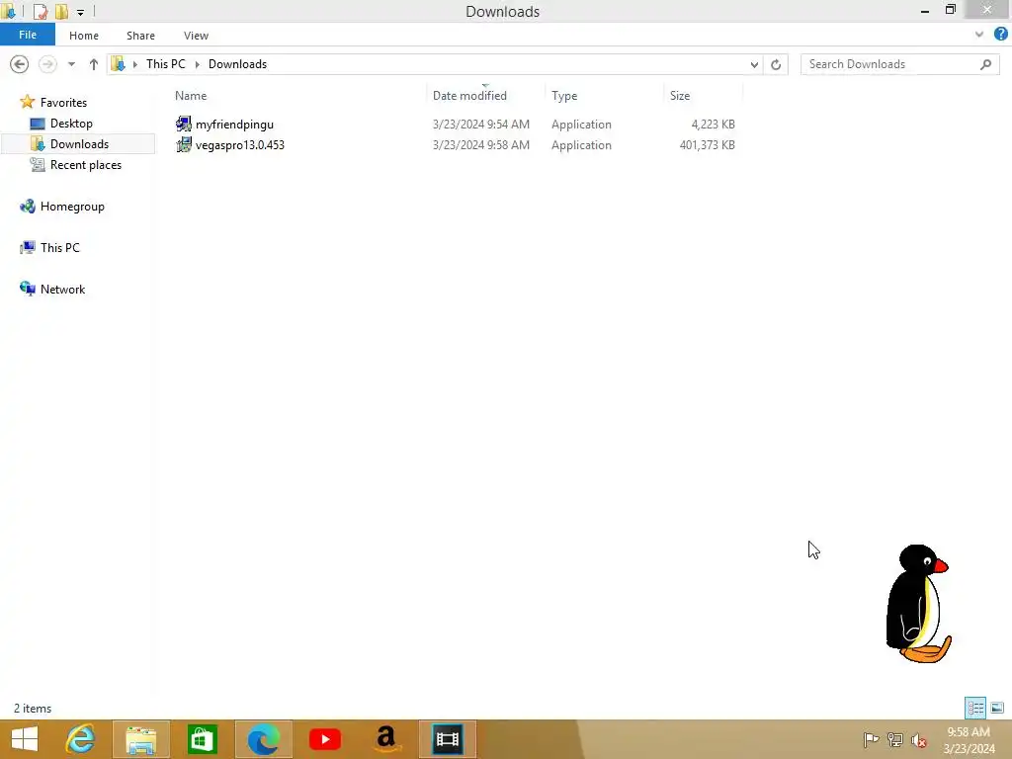
Task: Click the search magnifier icon
Action: coord(985,64)
